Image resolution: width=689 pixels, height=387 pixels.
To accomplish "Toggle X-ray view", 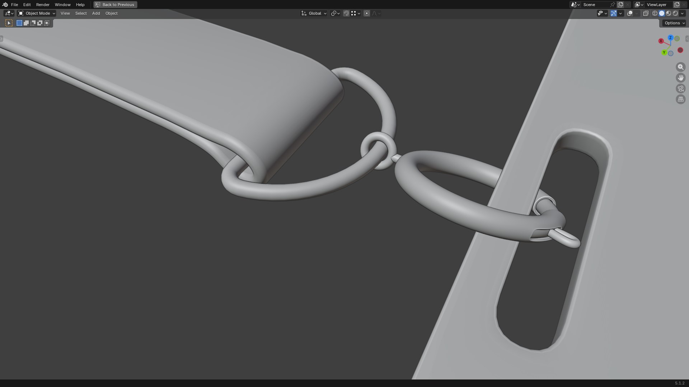I will (646, 13).
